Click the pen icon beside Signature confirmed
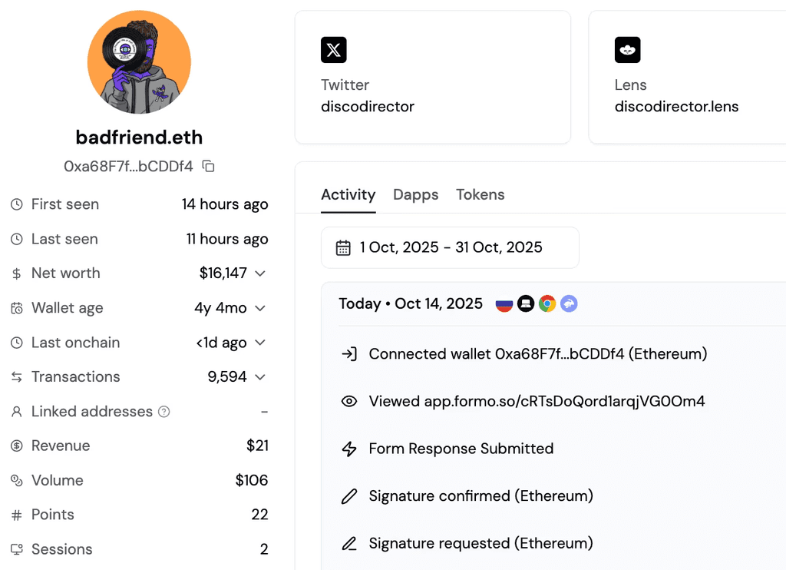 (x=349, y=495)
